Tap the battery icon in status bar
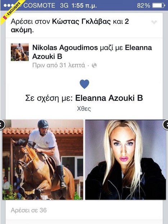 [159, 5]
